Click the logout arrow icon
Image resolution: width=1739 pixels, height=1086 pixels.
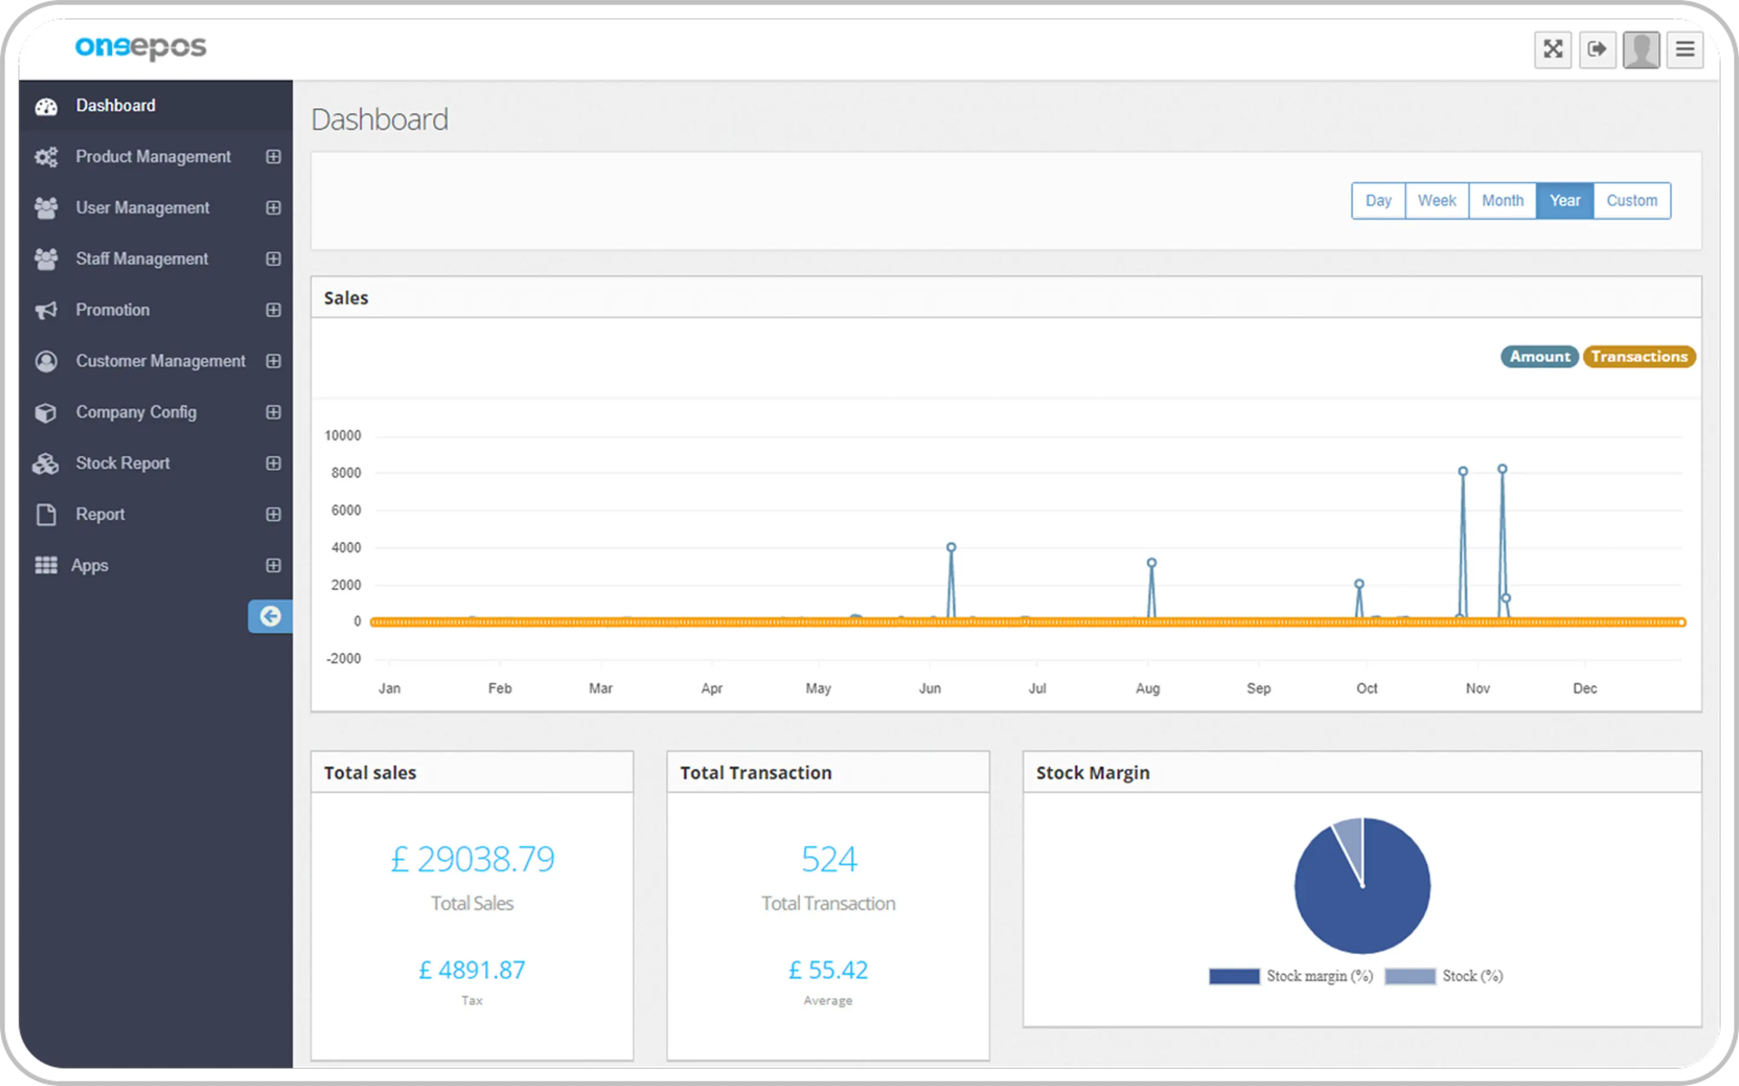point(1597,50)
